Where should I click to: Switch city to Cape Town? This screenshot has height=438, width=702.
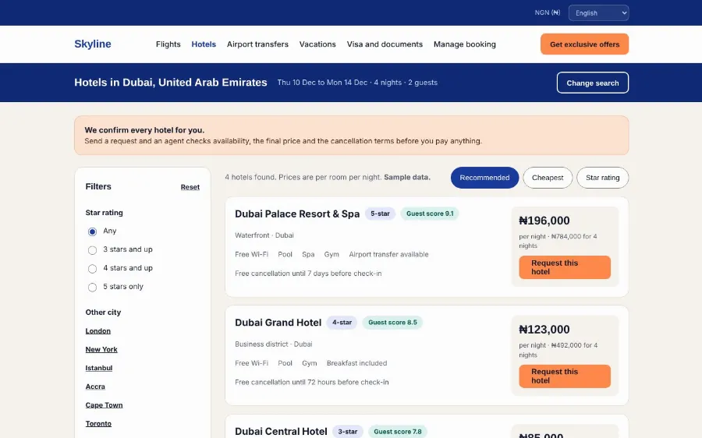[104, 405]
